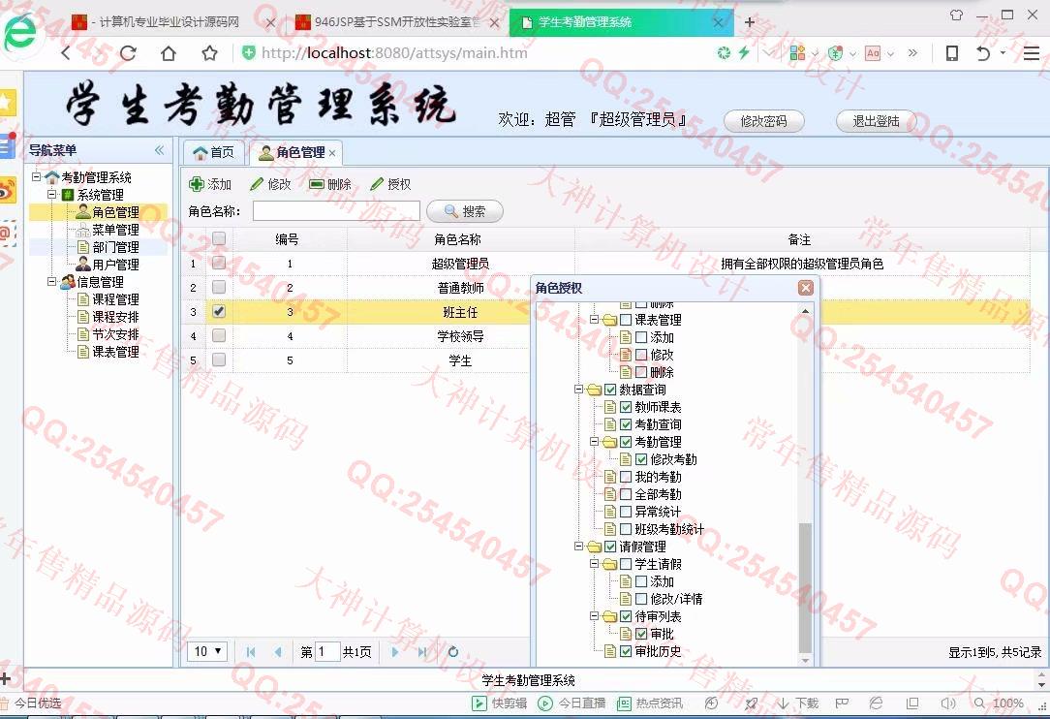Uncheck the 教师课表 permission checkbox
The image size is (1050, 719).
(626, 407)
